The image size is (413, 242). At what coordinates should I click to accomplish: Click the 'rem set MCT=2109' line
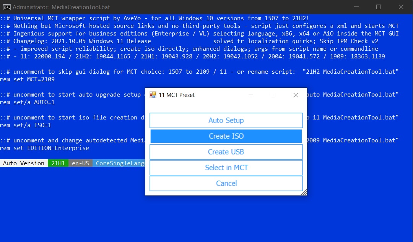point(28,79)
